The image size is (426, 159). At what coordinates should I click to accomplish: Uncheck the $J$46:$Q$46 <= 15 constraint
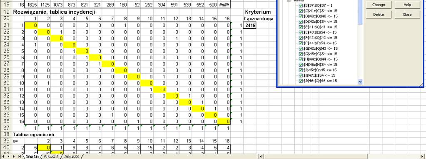301,81
